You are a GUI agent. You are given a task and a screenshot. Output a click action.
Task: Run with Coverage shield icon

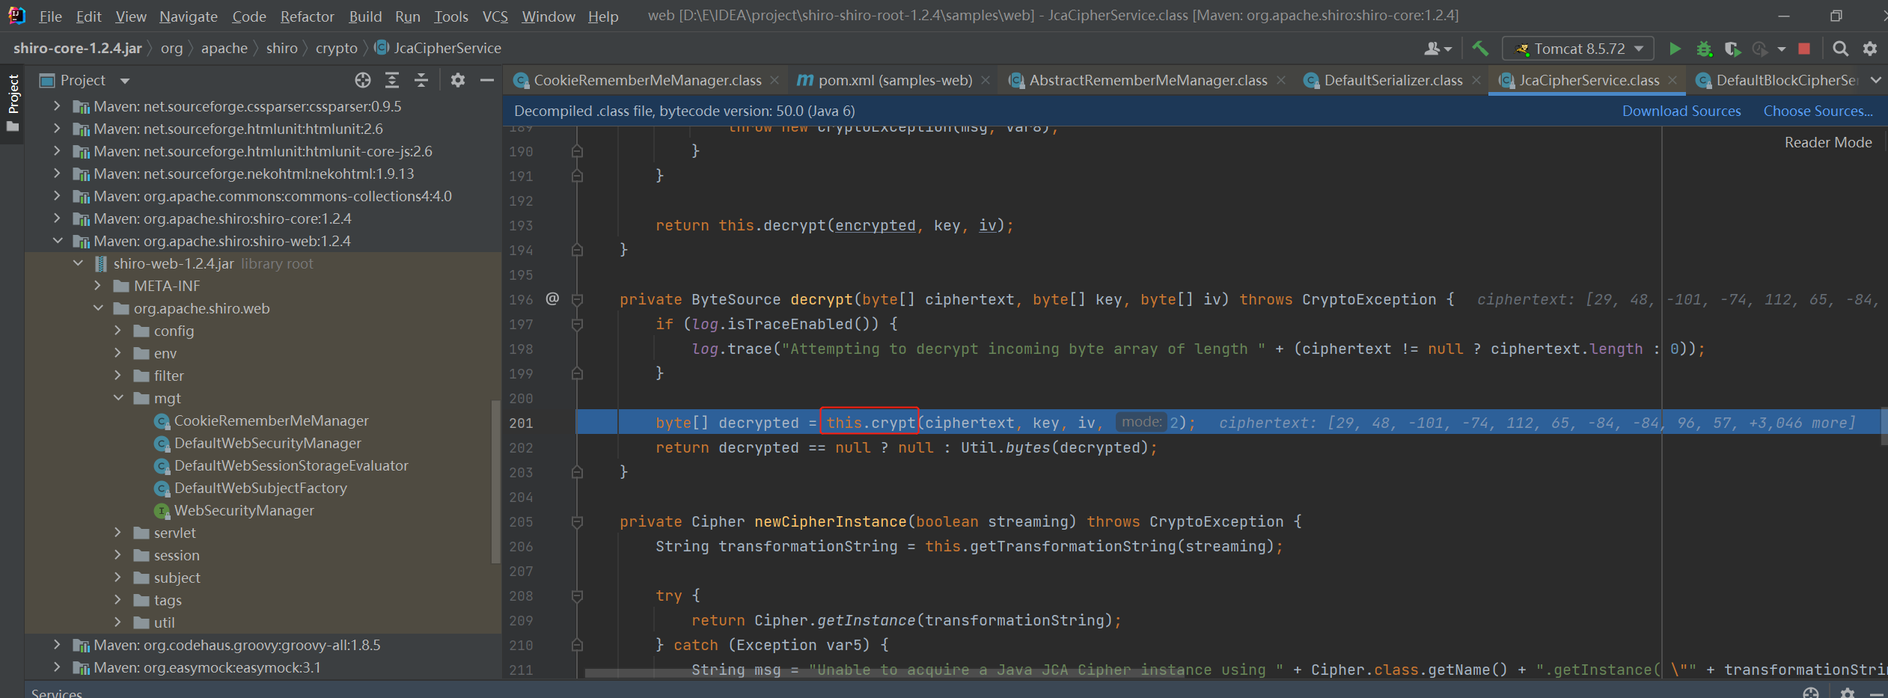(x=1732, y=49)
